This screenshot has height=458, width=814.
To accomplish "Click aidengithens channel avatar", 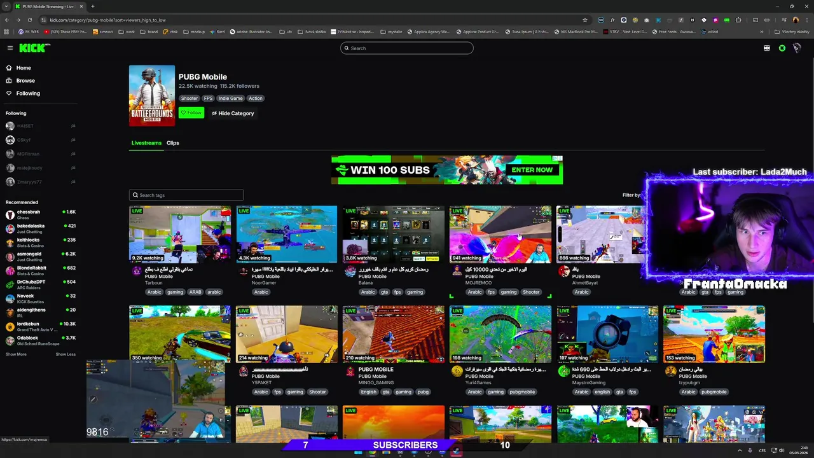I will pos(10,312).
